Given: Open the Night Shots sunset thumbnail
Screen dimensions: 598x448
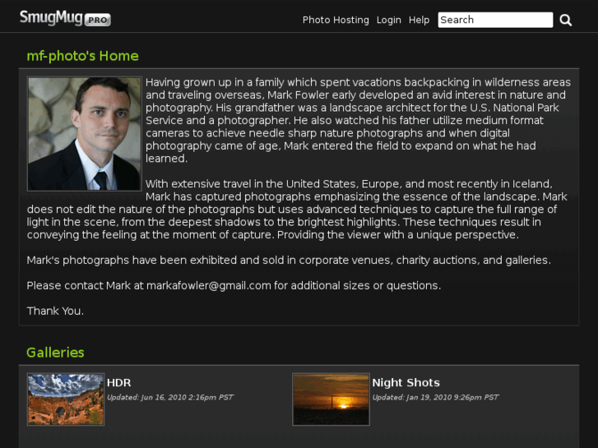Looking at the screenshot, I should coord(331,400).
